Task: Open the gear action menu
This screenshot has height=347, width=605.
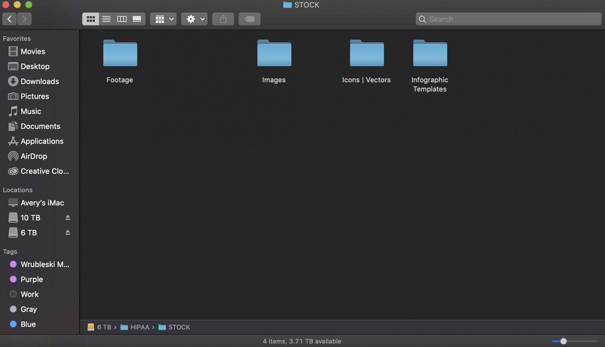Action: (195, 19)
